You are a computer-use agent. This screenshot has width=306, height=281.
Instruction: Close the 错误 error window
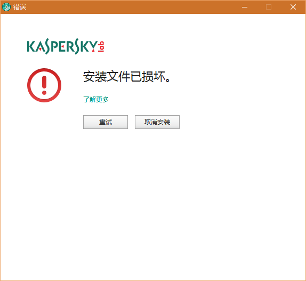293,7
